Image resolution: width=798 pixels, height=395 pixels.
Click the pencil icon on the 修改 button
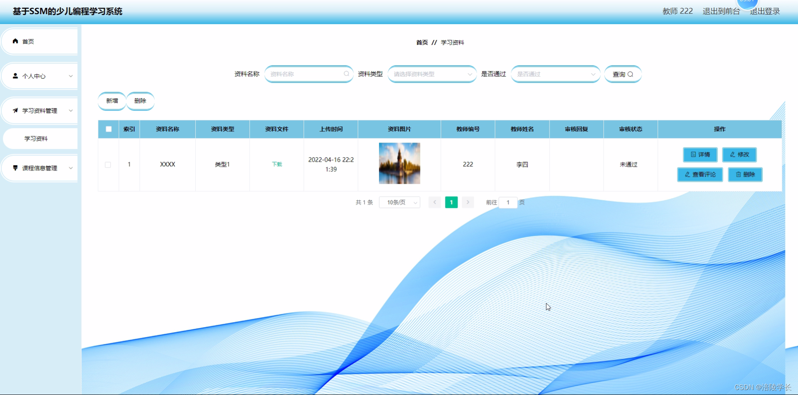pyautogui.click(x=732, y=155)
